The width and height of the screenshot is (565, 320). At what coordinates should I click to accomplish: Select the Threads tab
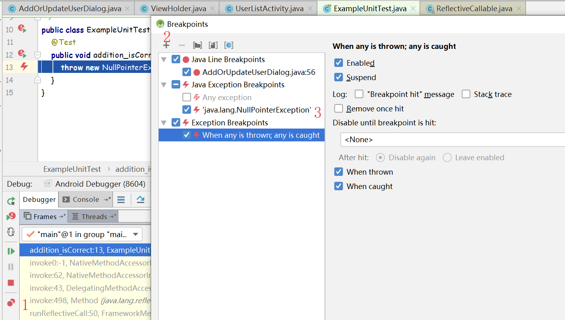93,217
